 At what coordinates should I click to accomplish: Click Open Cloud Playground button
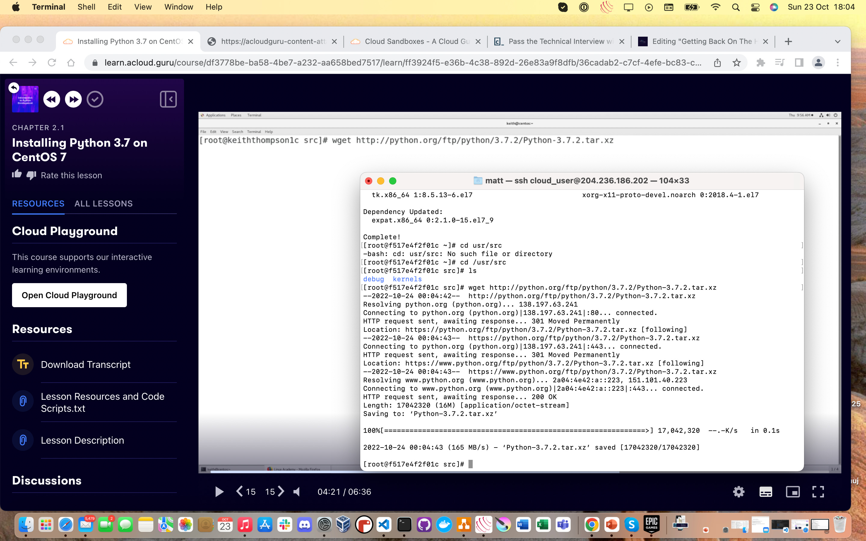click(69, 295)
